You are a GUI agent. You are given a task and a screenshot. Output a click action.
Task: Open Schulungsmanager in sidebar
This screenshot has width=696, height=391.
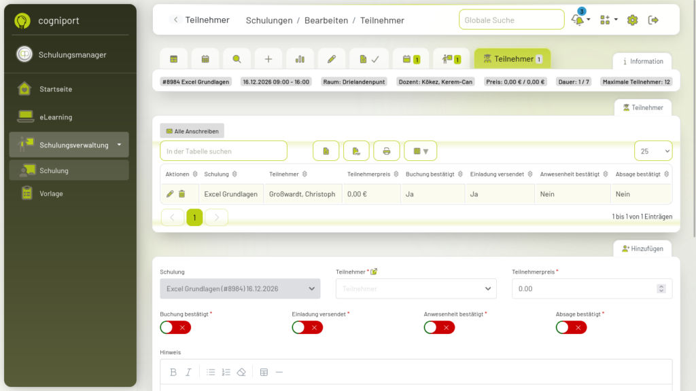coord(69,54)
